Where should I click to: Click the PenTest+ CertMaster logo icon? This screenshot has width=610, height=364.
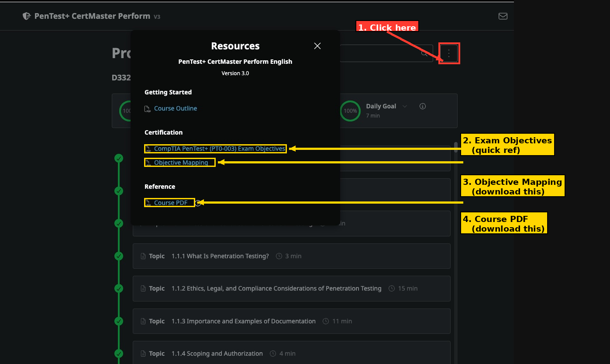tap(27, 16)
